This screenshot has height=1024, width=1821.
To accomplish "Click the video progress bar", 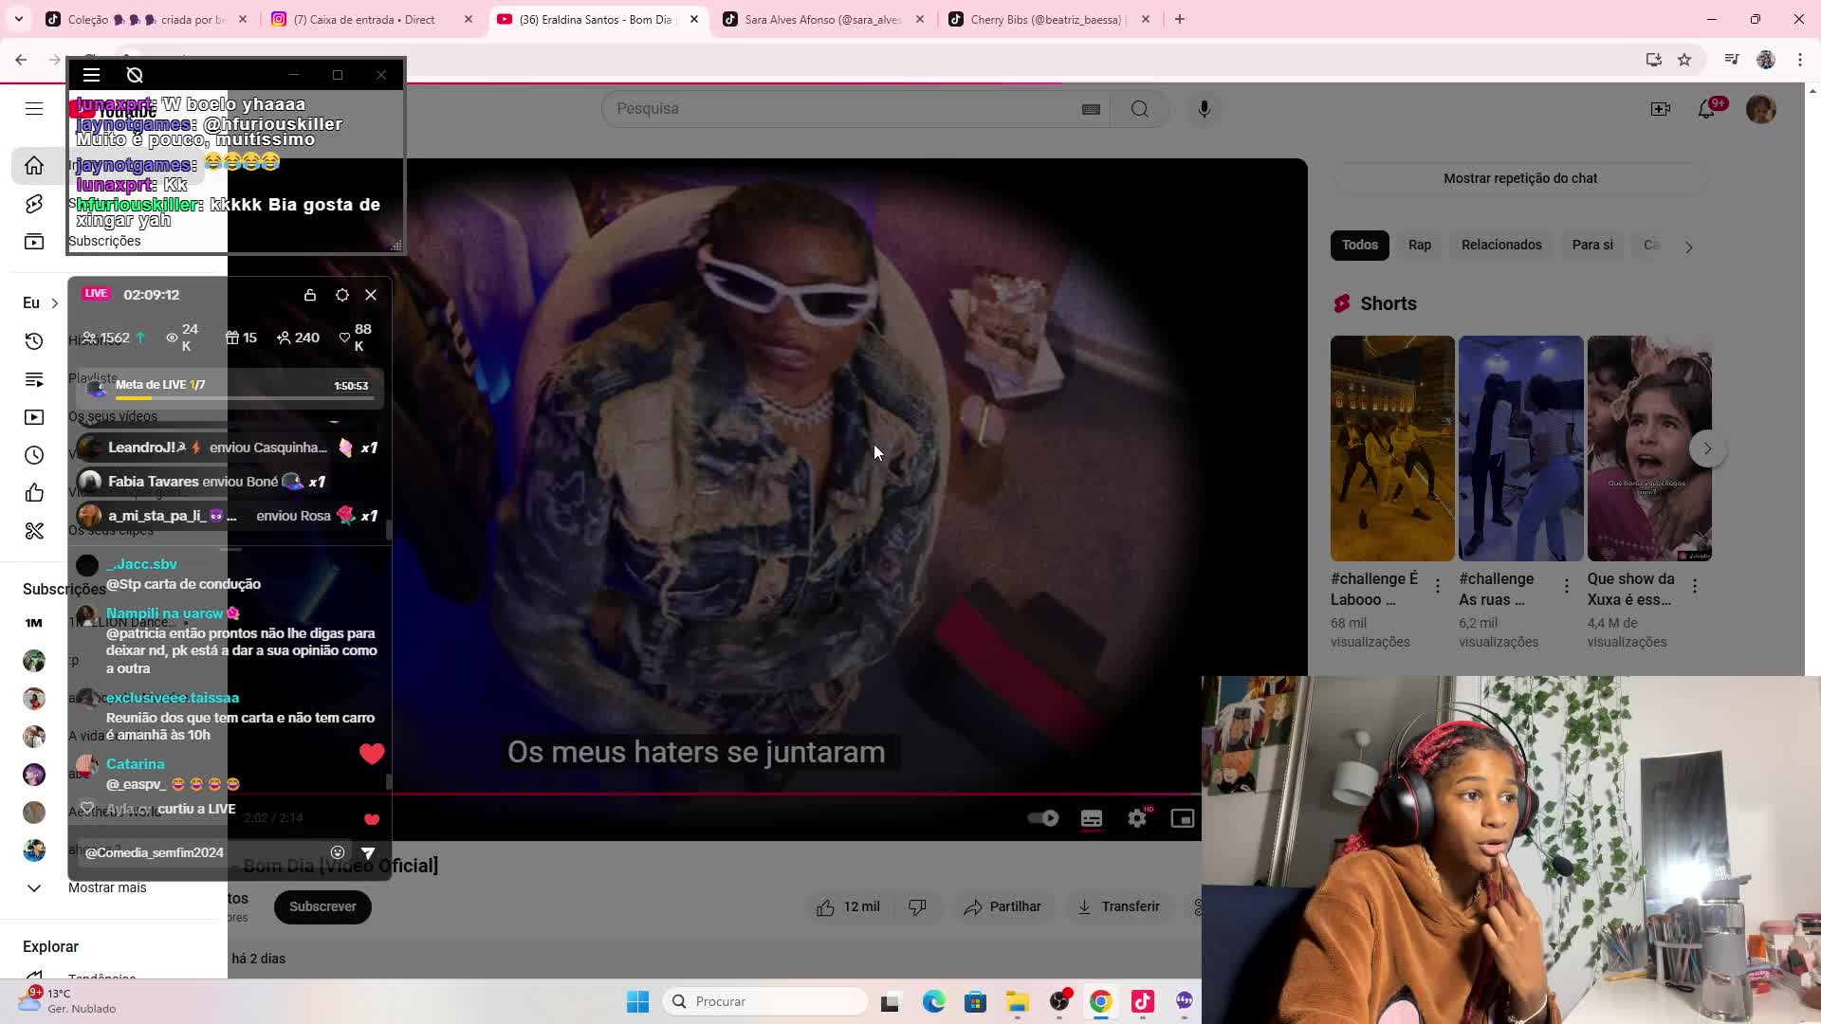I will pyautogui.click(x=797, y=795).
